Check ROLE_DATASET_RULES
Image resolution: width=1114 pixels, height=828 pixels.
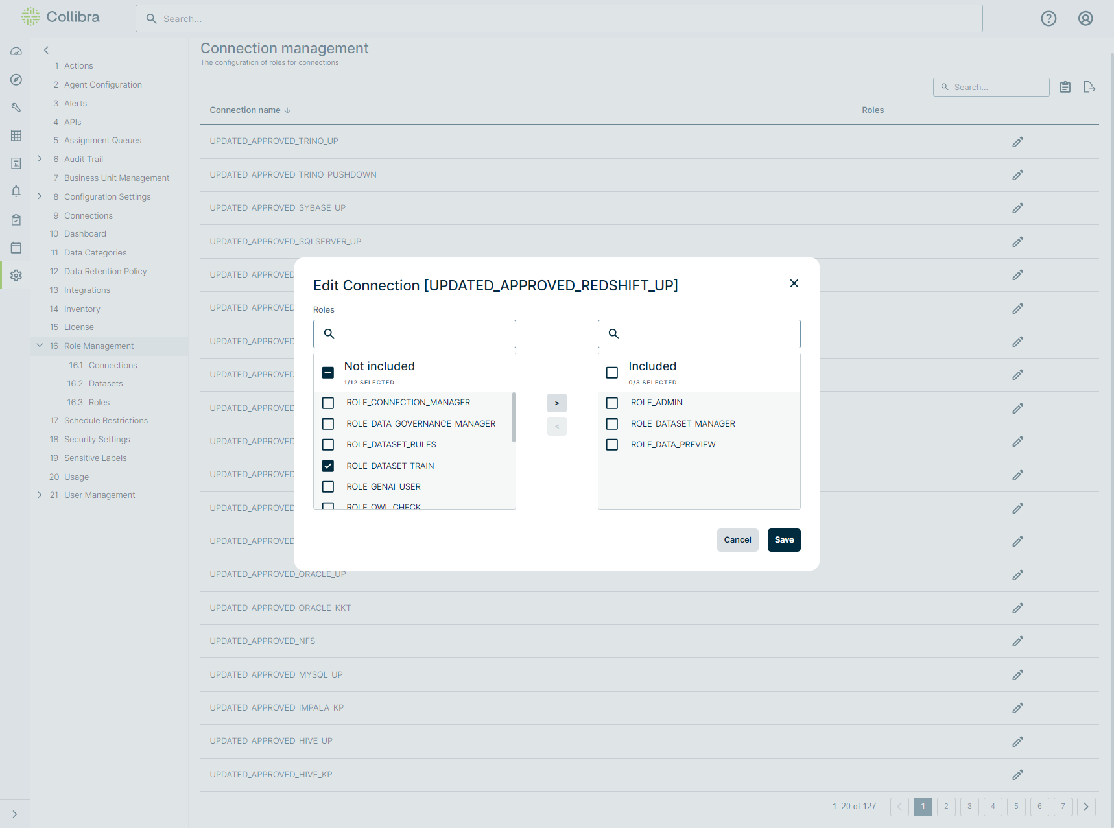[328, 445]
